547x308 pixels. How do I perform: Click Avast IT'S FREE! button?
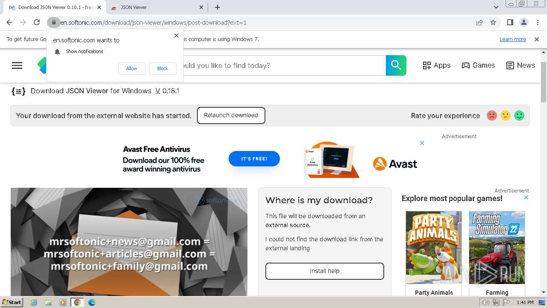pyautogui.click(x=254, y=159)
